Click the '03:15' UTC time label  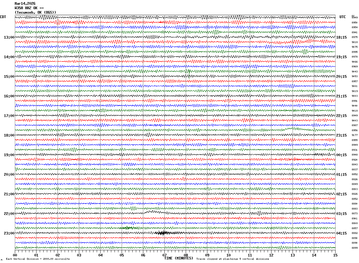pos(341,214)
